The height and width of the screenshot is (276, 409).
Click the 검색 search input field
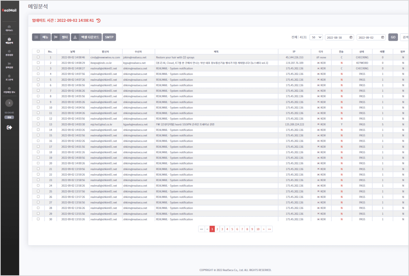point(404,37)
